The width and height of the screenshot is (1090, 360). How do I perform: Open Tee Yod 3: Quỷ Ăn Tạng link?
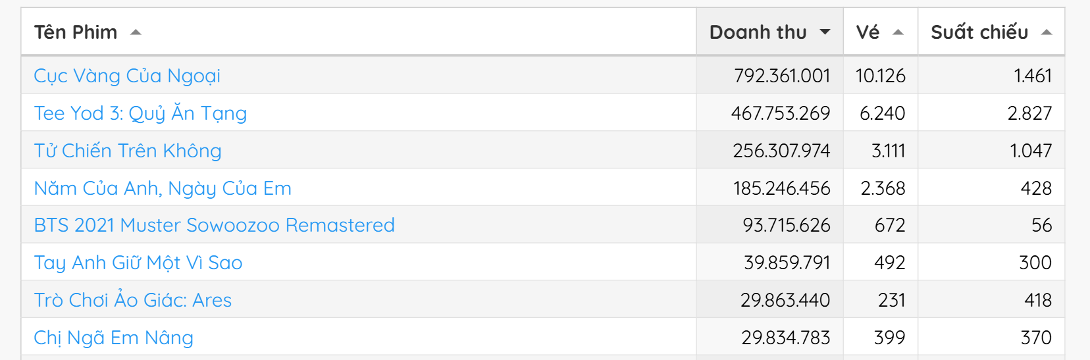[x=140, y=113]
